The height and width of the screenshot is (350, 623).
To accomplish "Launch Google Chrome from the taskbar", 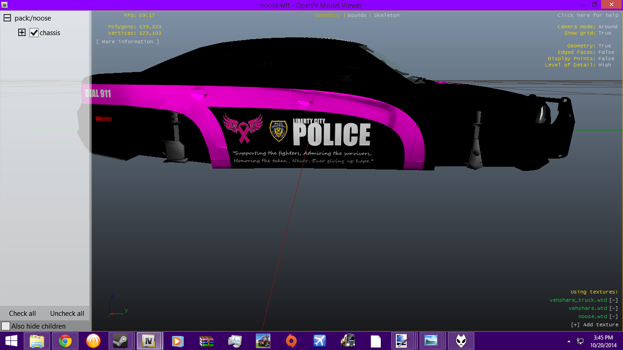I will click(65, 341).
